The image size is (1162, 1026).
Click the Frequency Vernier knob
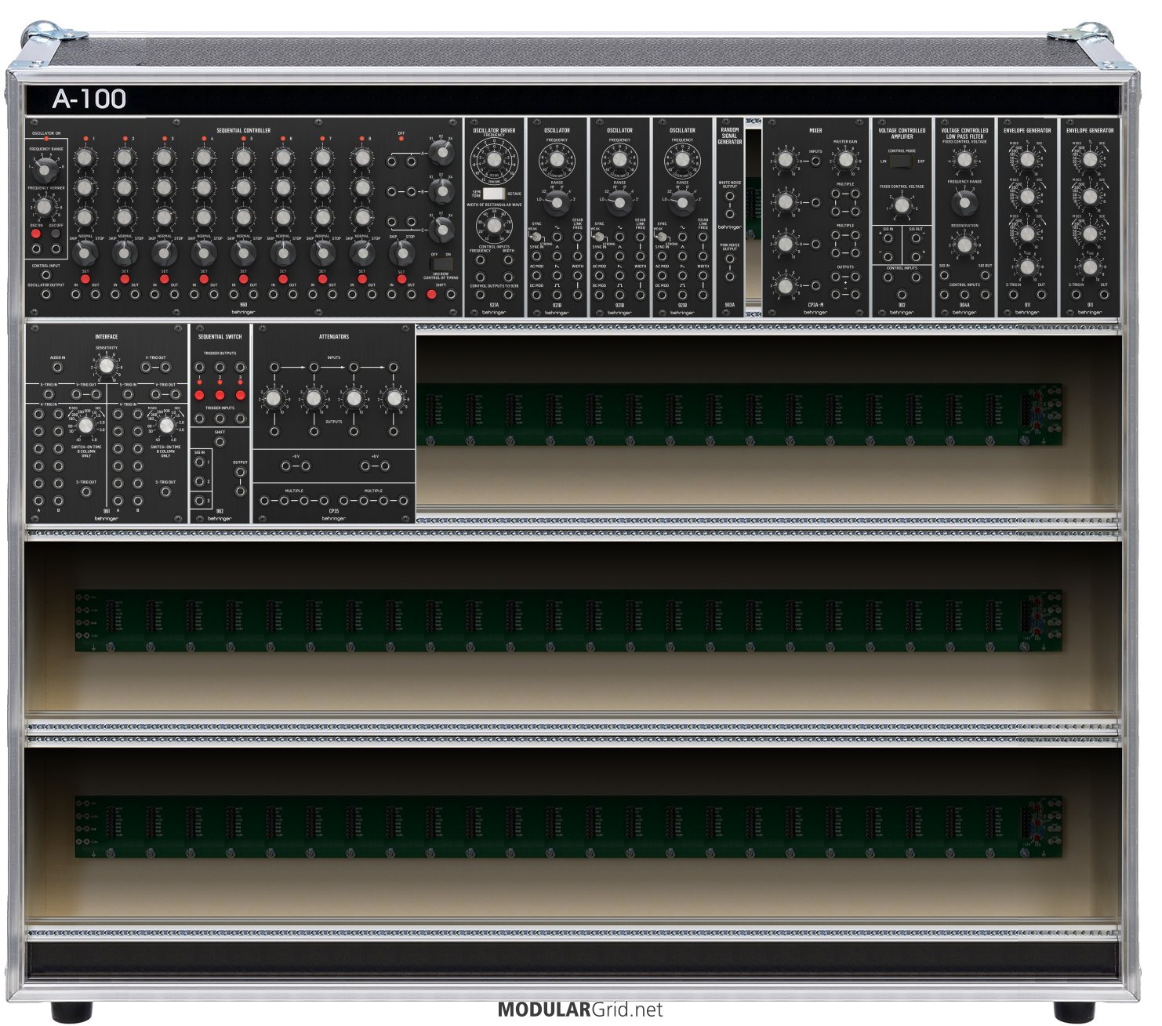point(45,206)
